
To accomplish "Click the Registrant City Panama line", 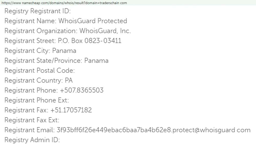I will (x=40, y=51).
